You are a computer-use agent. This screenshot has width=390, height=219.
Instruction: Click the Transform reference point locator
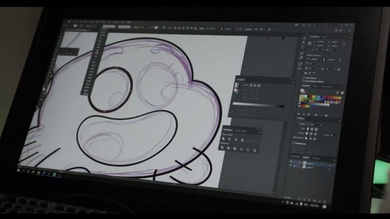click(310, 43)
